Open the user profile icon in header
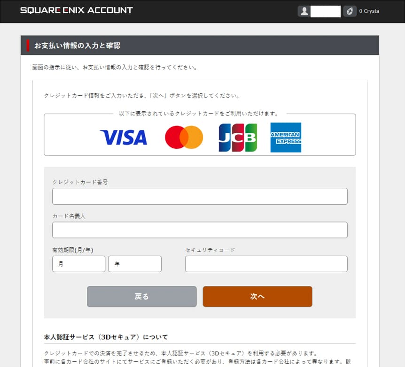The image size is (405, 367). click(304, 11)
